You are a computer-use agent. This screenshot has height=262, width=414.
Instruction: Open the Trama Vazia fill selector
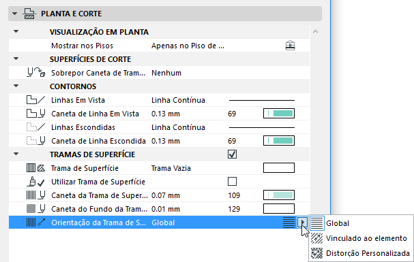click(279, 167)
